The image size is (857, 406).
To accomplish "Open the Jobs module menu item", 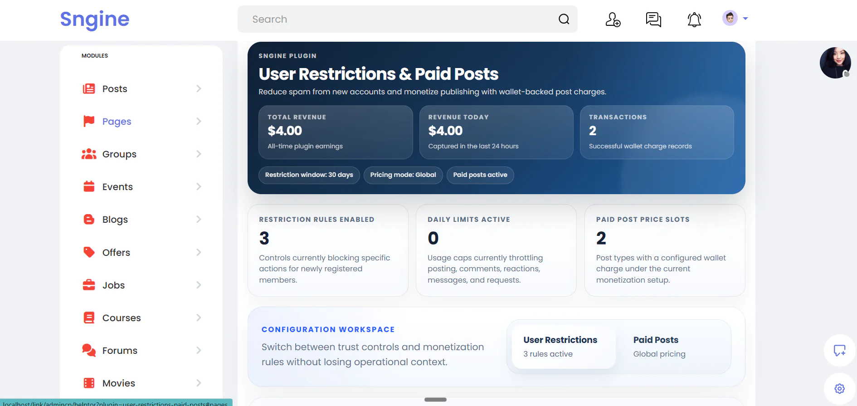I will coord(141,285).
